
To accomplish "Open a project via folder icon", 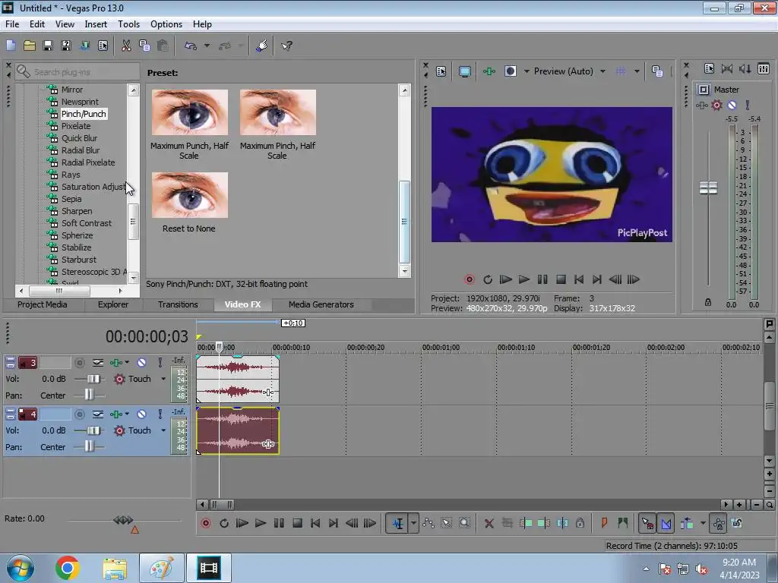I will (30, 46).
